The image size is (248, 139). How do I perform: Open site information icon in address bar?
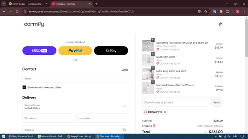point(25,12)
